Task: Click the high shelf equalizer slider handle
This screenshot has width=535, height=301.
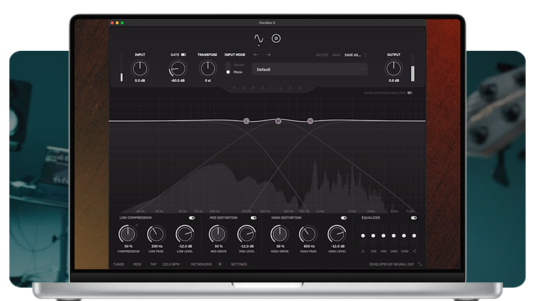Action: (x=414, y=235)
